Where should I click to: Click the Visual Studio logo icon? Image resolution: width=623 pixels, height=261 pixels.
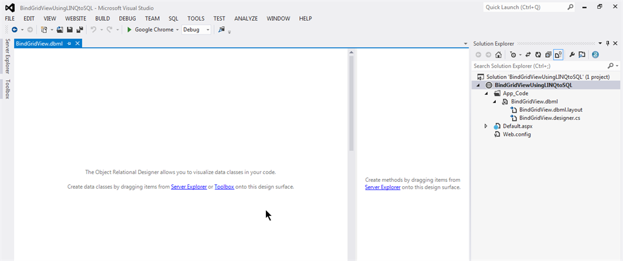click(x=10, y=7)
